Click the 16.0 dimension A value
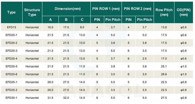195x104 pixels. click(x=50, y=27)
